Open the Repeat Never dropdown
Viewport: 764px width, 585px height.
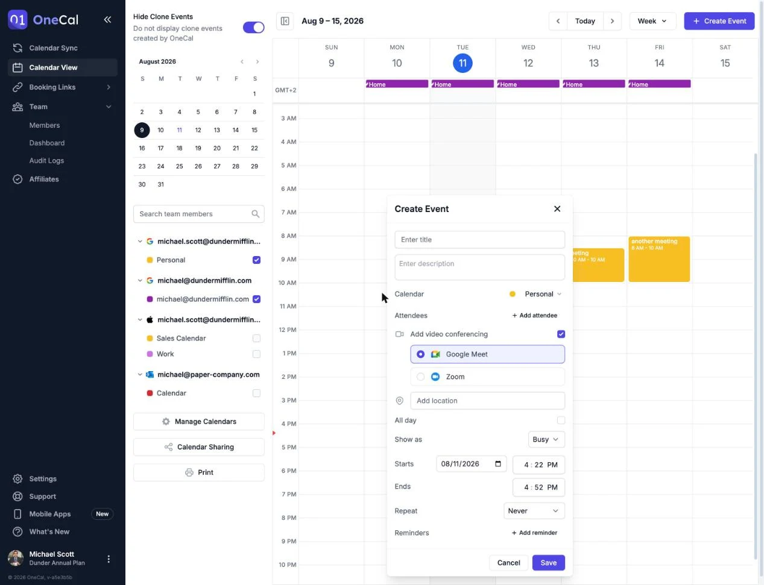(534, 511)
